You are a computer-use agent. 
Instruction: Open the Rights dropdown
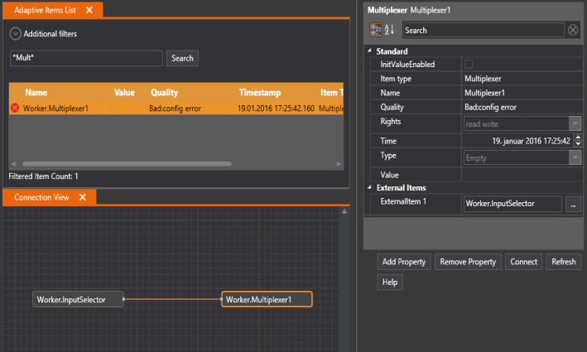pyautogui.click(x=575, y=123)
